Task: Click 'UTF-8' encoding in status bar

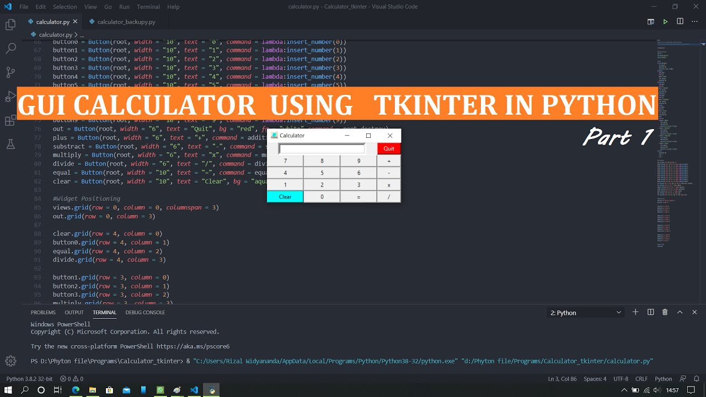Action: coord(621,379)
